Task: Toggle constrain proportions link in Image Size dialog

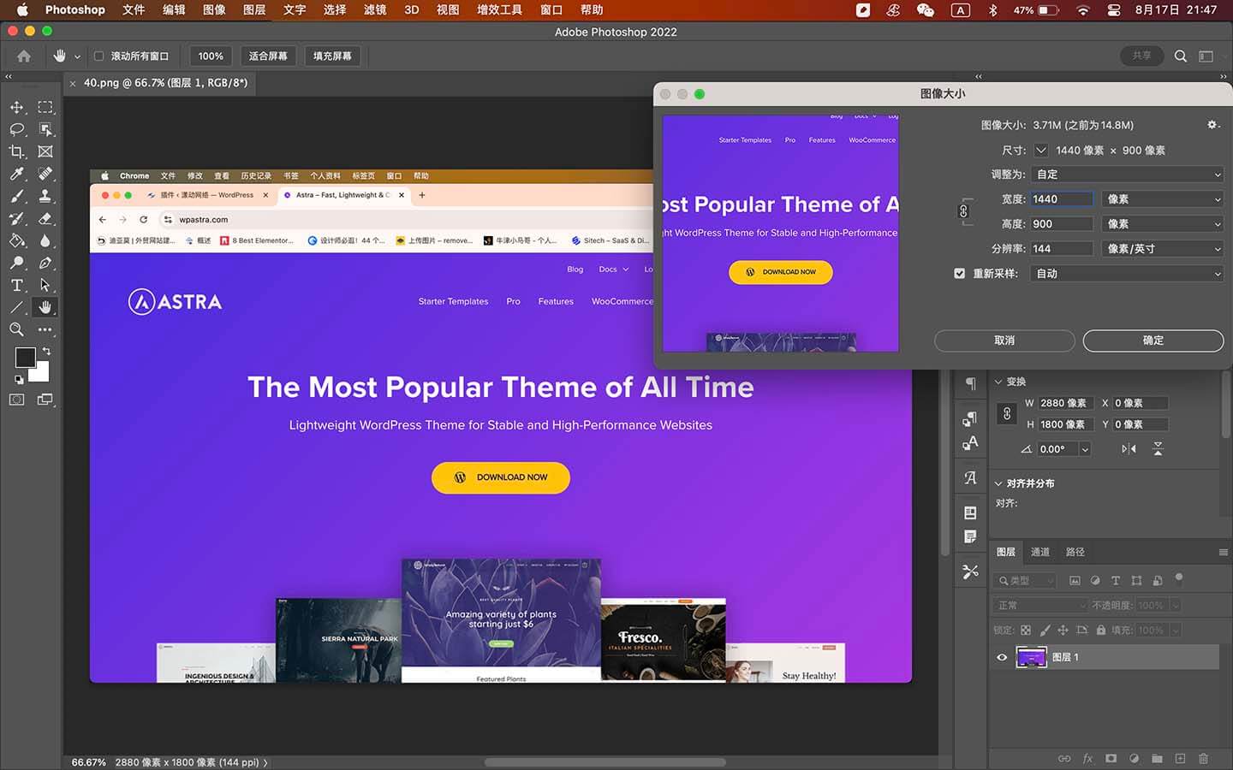Action: pyautogui.click(x=963, y=211)
